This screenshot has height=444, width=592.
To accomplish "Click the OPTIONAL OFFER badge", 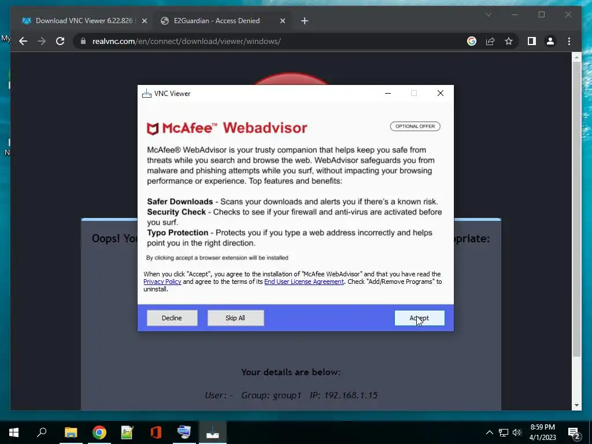I will click(415, 126).
